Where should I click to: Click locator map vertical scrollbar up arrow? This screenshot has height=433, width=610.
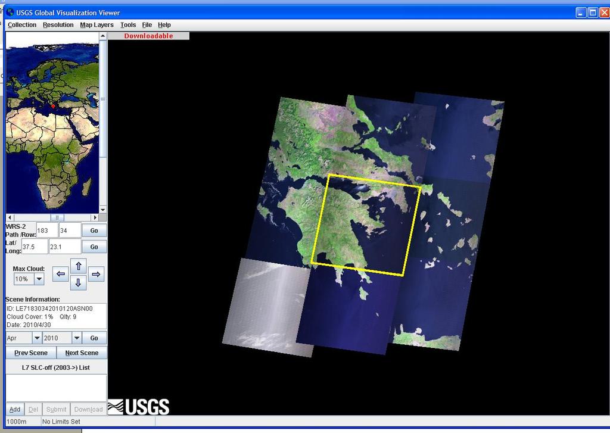(x=102, y=36)
